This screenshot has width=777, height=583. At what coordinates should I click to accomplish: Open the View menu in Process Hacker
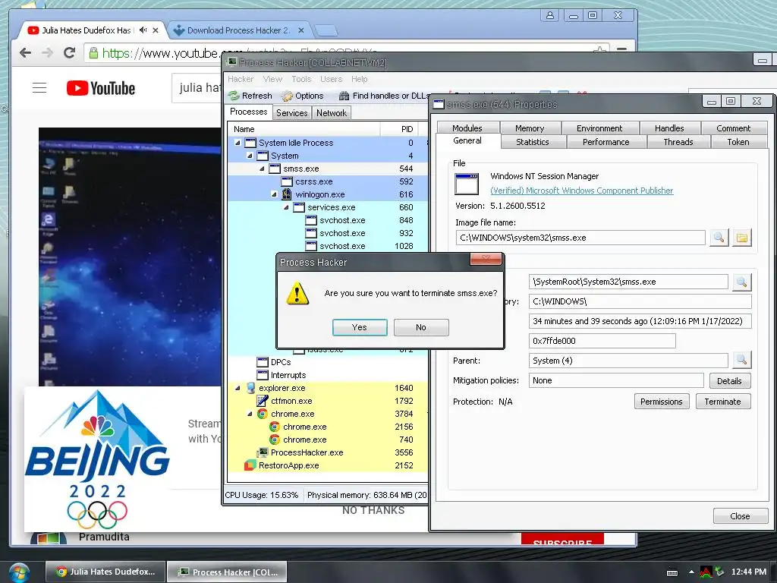pos(272,79)
